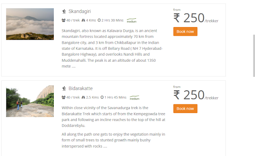The height and width of the screenshot is (156, 255).
Task: Book the Skandagiri trek now
Action: [x=185, y=31]
